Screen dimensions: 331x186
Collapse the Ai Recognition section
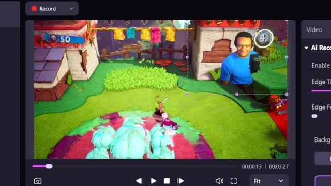[306, 48]
